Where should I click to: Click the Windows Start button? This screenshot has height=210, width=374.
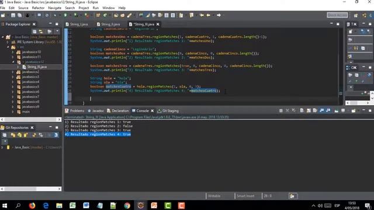[5, 205]
